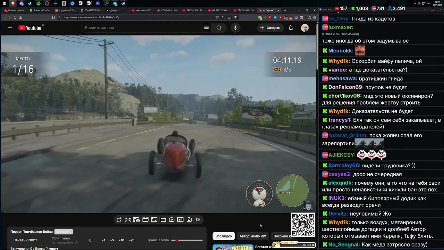Image resolution: width=444 pixels, height=250 pixels.
Task: Open Brave browser from the taskbar
Action: pyautogui.click(x=13, y=3)
